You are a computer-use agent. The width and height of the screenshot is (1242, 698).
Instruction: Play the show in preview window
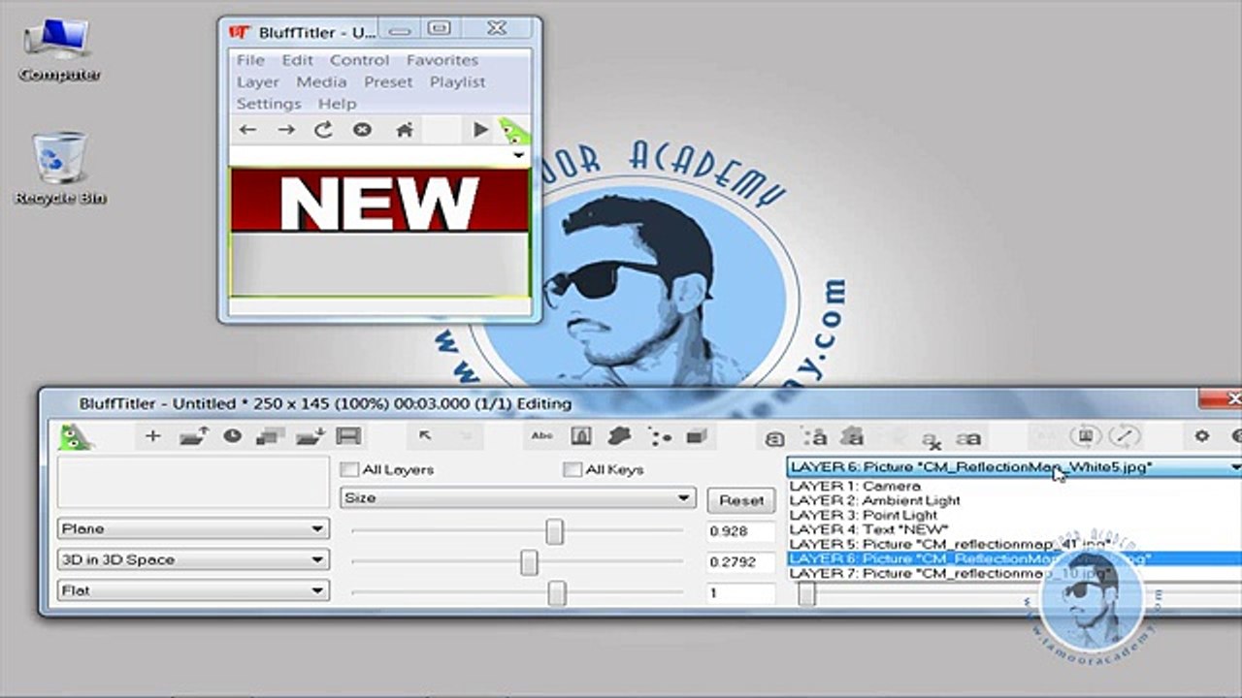point(480,129)
